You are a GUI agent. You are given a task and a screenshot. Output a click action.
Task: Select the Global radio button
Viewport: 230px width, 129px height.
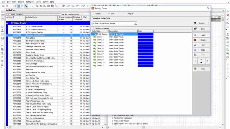94,14
